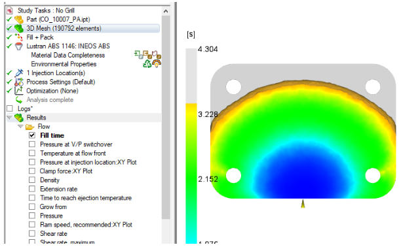This screenshot has height=247, width=401.
Task: Check the Logs checkbox
Action: point(10,108)
